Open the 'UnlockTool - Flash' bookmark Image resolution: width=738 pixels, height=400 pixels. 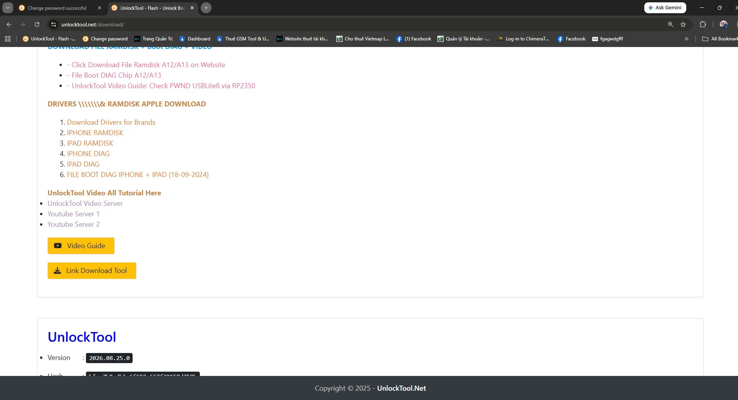point(49,39)
